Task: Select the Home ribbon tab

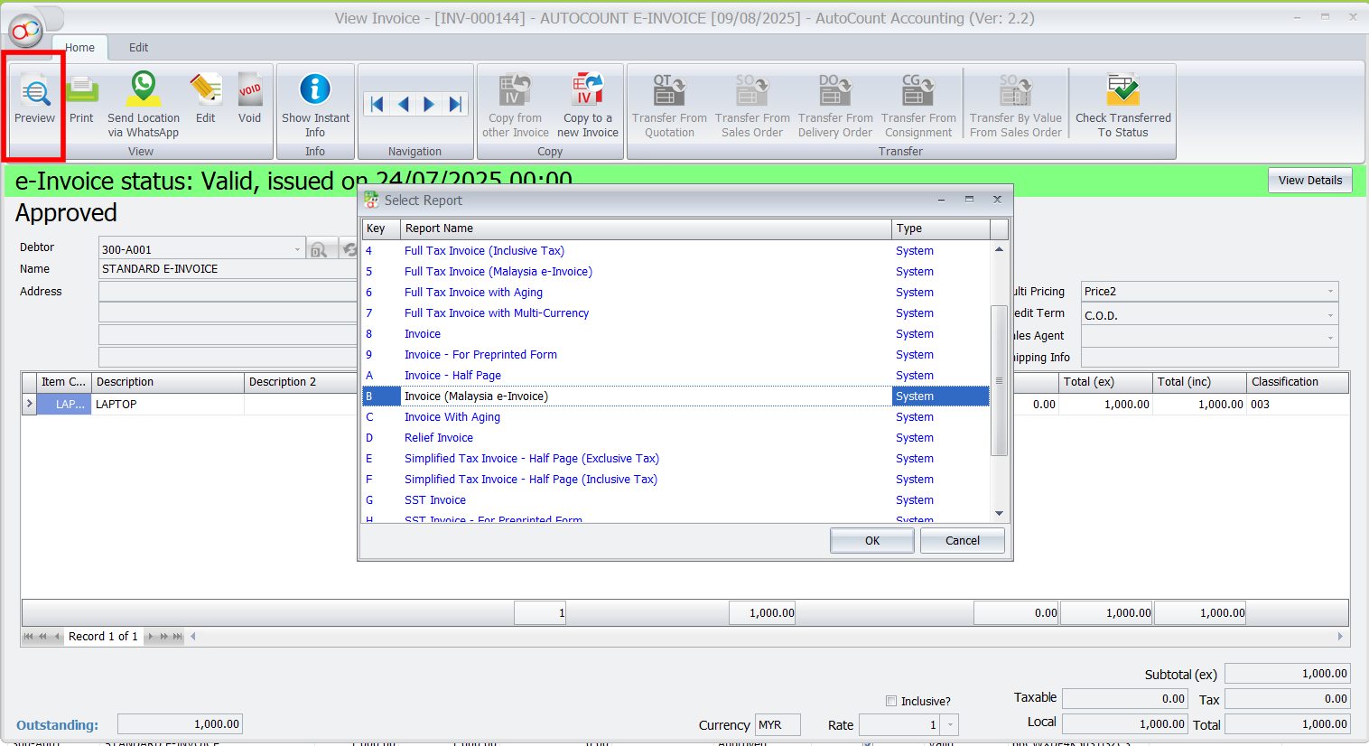Action: 79,48
